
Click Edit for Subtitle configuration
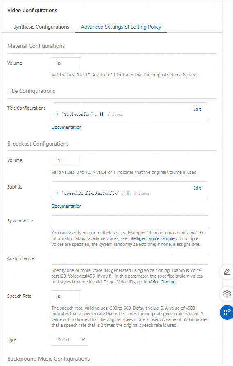(197, 188)
